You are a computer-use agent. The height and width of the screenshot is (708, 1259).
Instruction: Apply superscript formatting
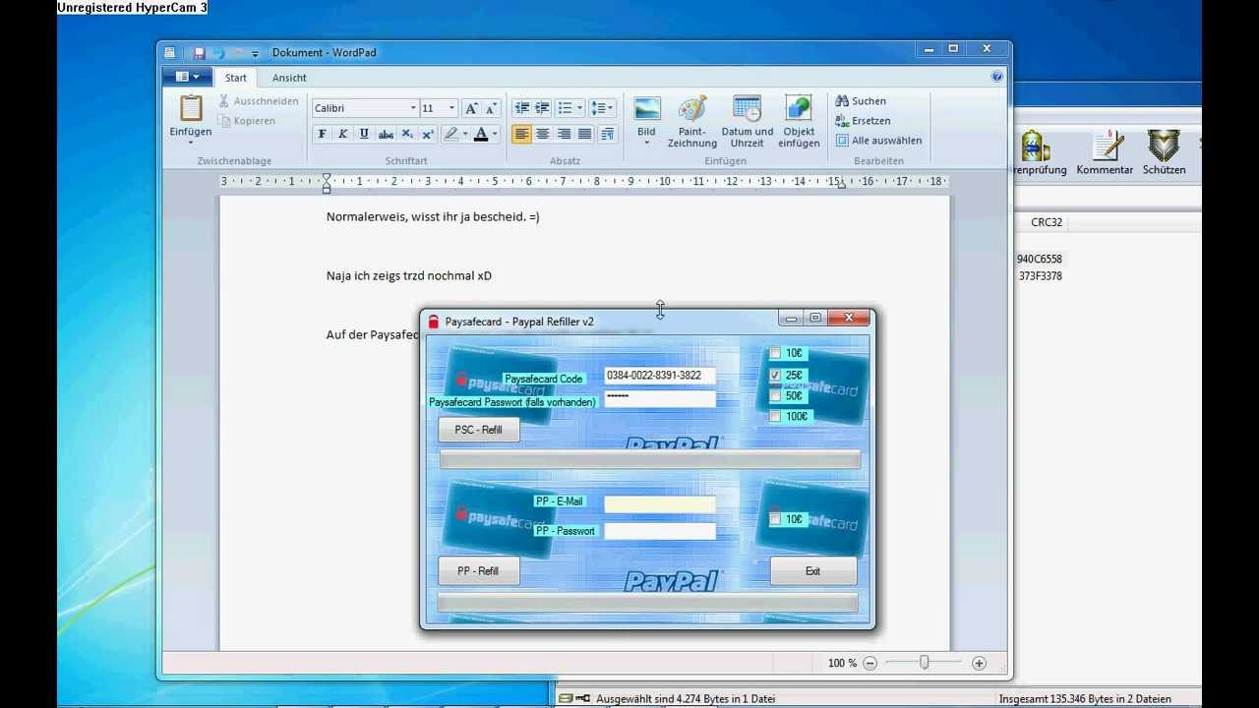(x=428, y=134)
